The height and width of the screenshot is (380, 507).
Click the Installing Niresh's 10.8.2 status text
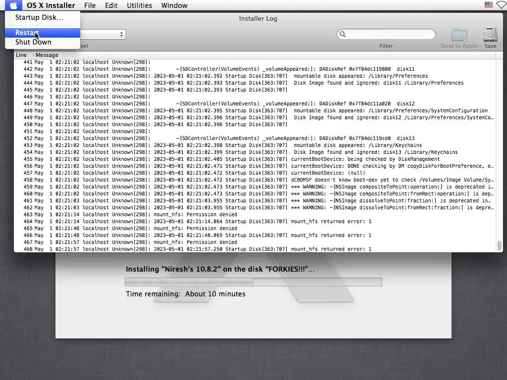point(220,269)
